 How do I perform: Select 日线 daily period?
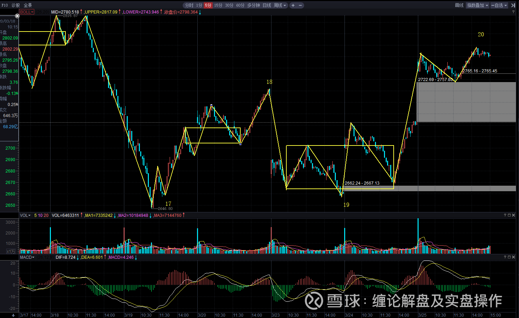point(267,5)
